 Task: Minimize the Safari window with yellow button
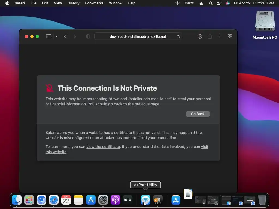(x=32, y=36)
